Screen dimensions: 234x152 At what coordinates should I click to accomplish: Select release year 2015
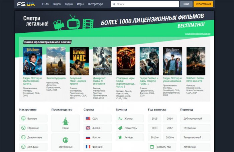click(x=154, y=119)
